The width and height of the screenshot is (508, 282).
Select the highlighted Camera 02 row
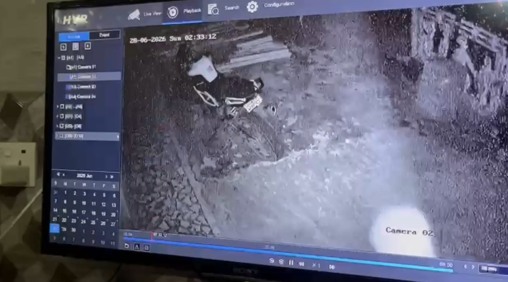[89, 77]
